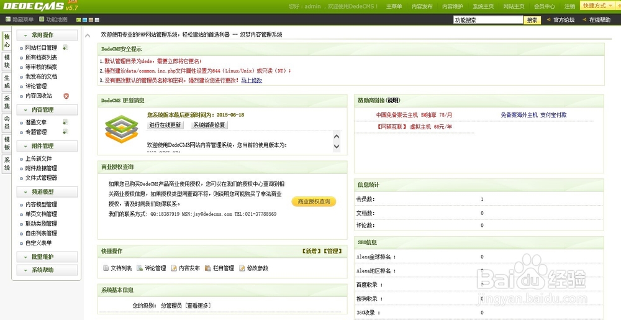Viewport: 621px width, 320px height.
Task: Open sponsor link 中国免备案云主机
Action: click(x=414, y=115)
